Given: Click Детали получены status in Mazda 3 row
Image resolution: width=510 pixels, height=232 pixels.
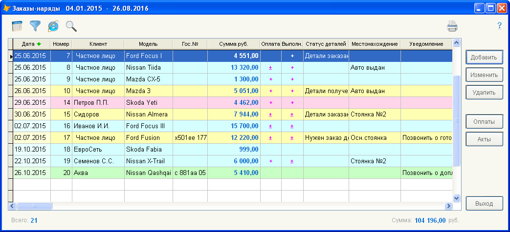Looking at the screenshot, I should coord(326,91).
